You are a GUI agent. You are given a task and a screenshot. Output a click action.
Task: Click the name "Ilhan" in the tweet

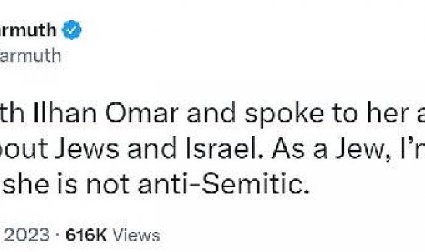point(64,113)
